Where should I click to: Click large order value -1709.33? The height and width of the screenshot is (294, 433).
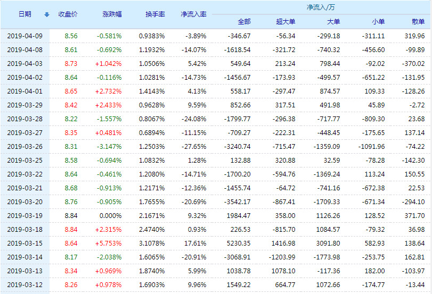tap(326, 202)
